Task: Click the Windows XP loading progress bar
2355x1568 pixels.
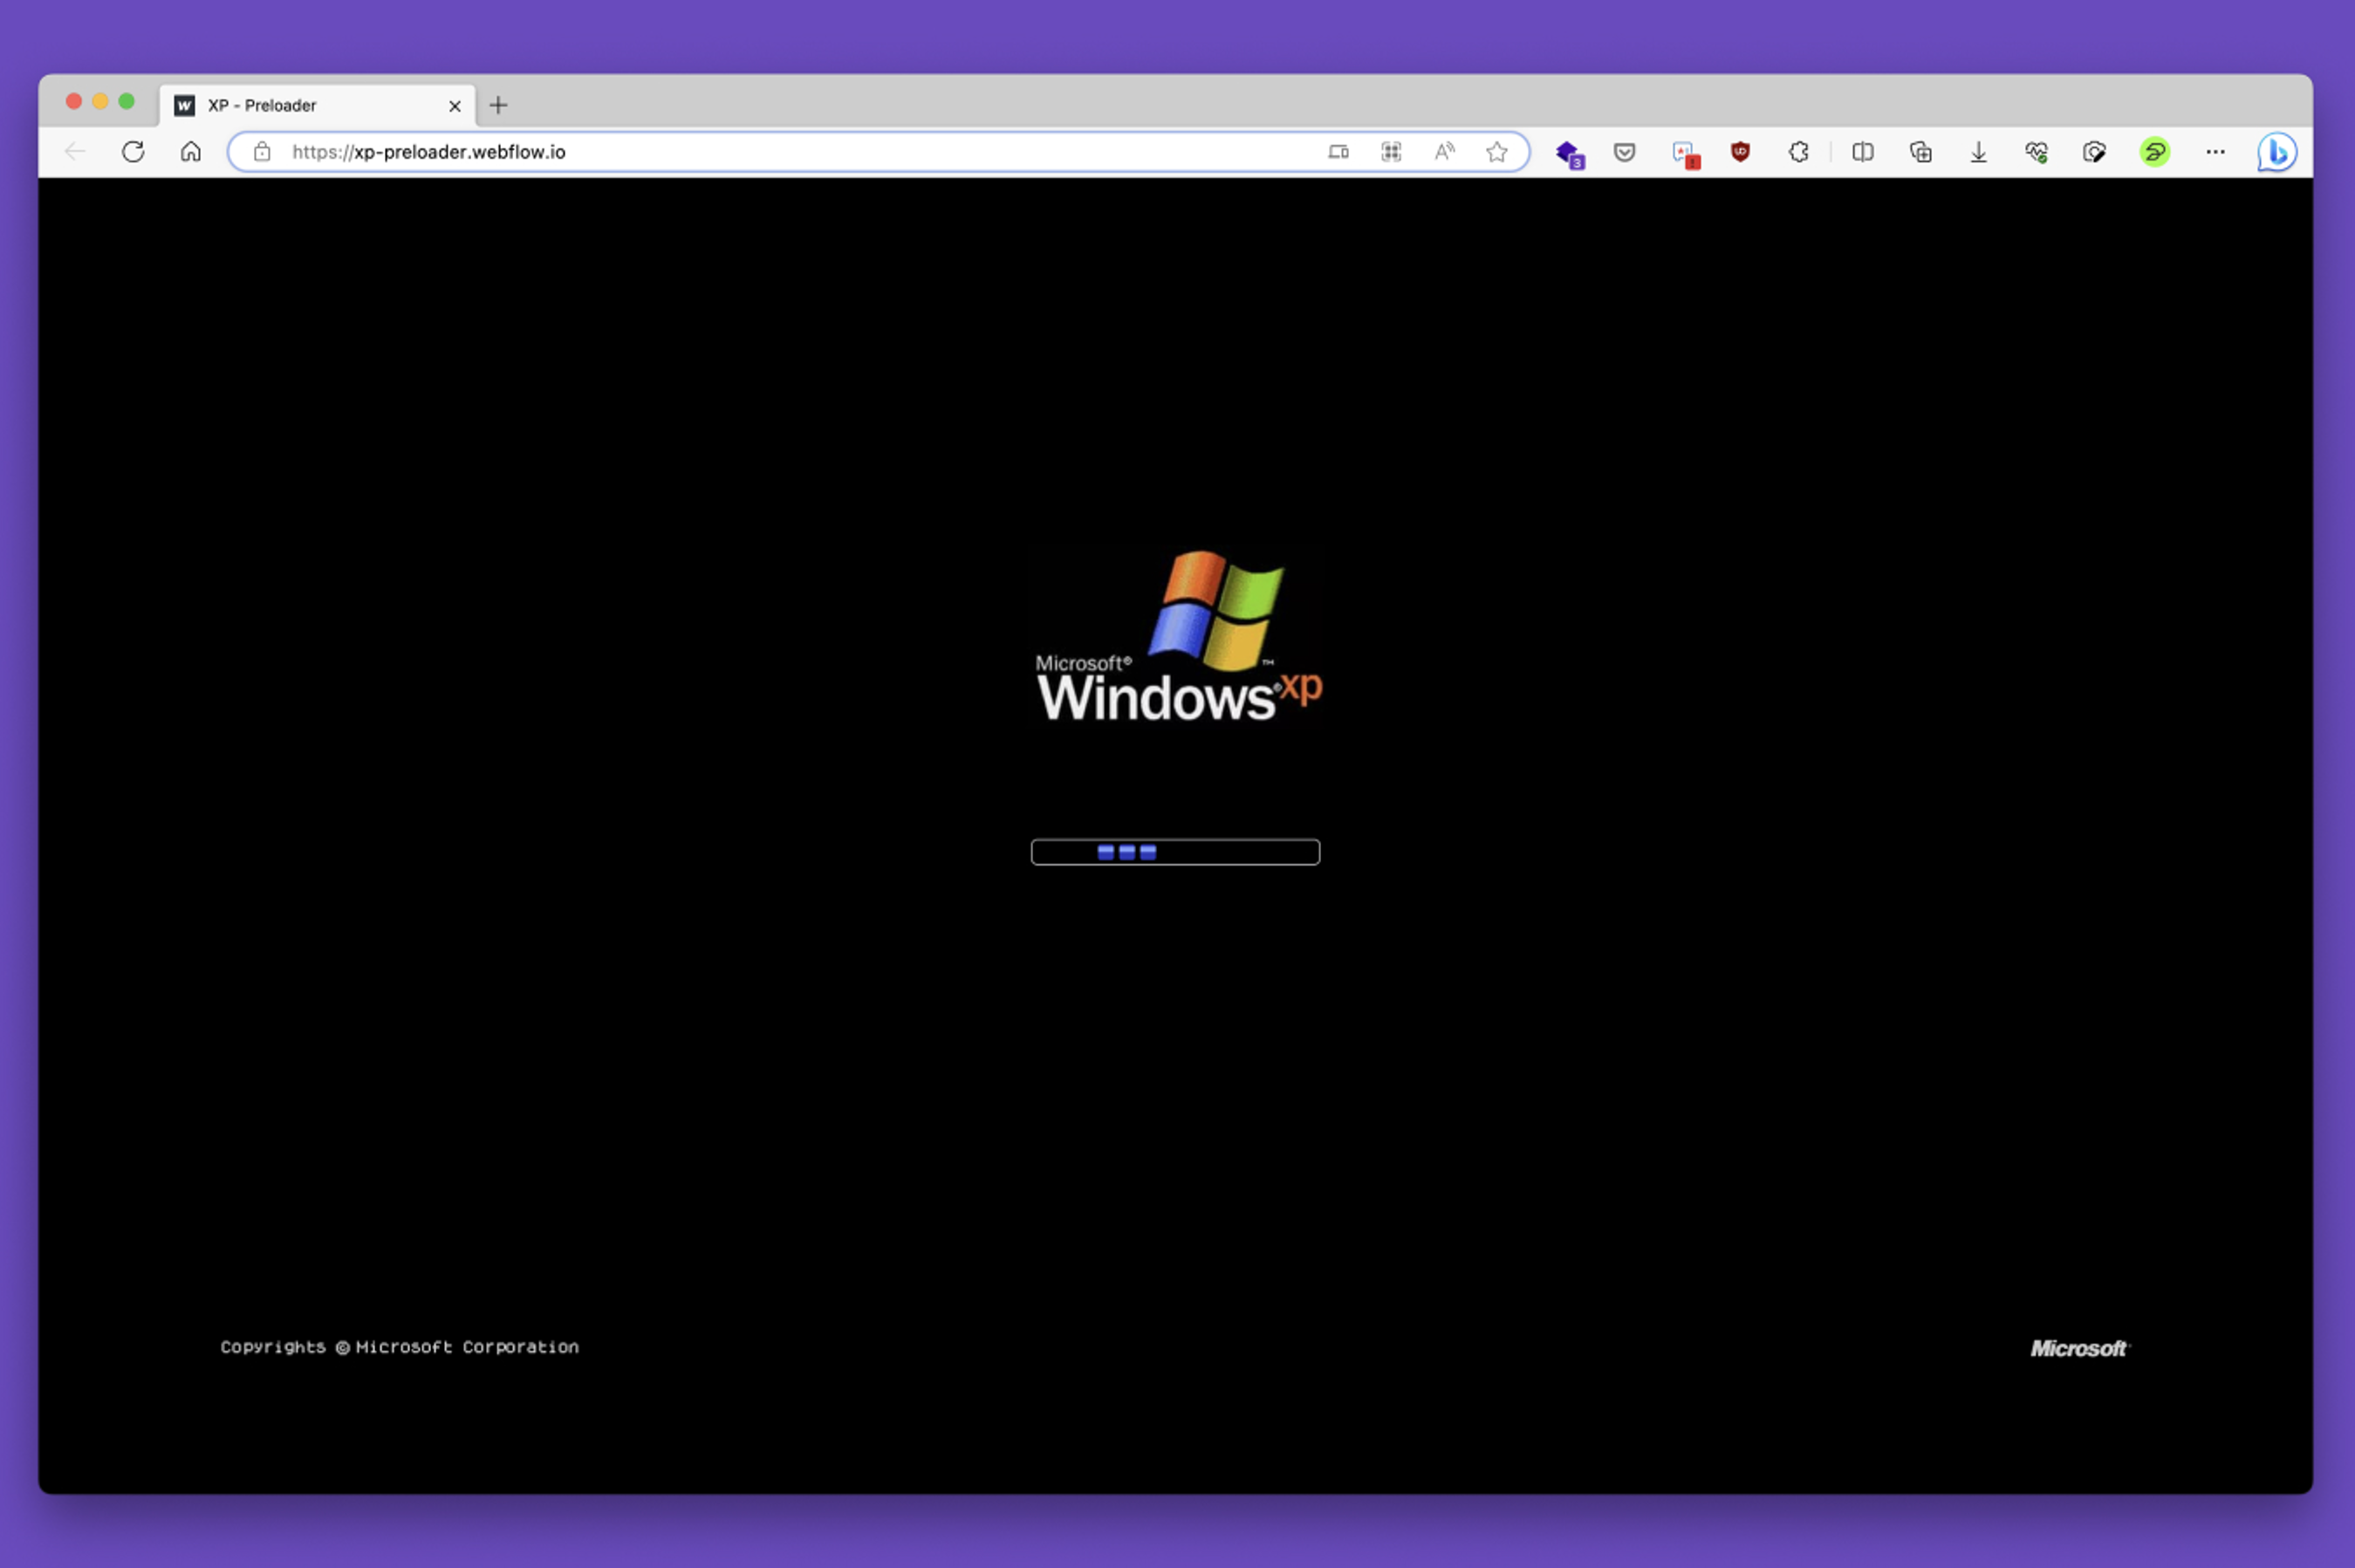Action: [x=1175, y=851]
